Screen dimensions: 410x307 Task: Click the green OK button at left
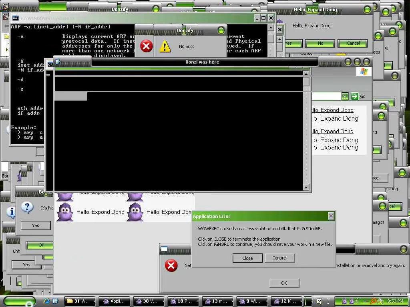click(x=40, y=245)
